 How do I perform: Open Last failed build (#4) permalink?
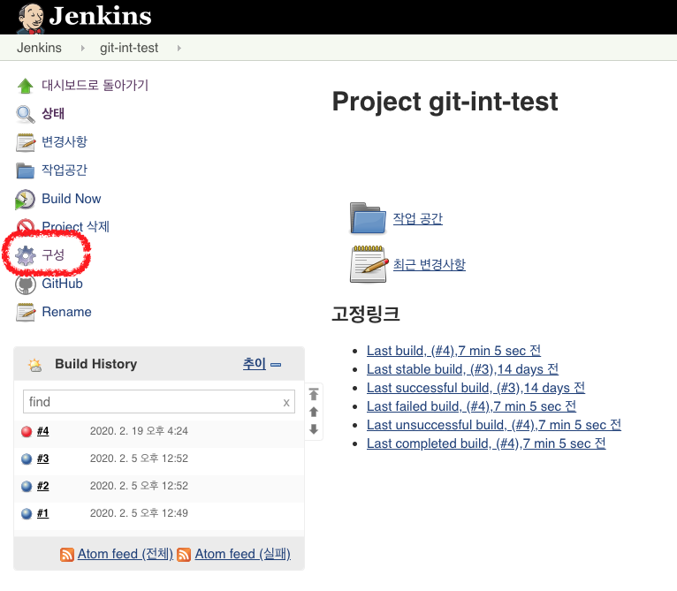pyautogui.click(x=471, y=406)
